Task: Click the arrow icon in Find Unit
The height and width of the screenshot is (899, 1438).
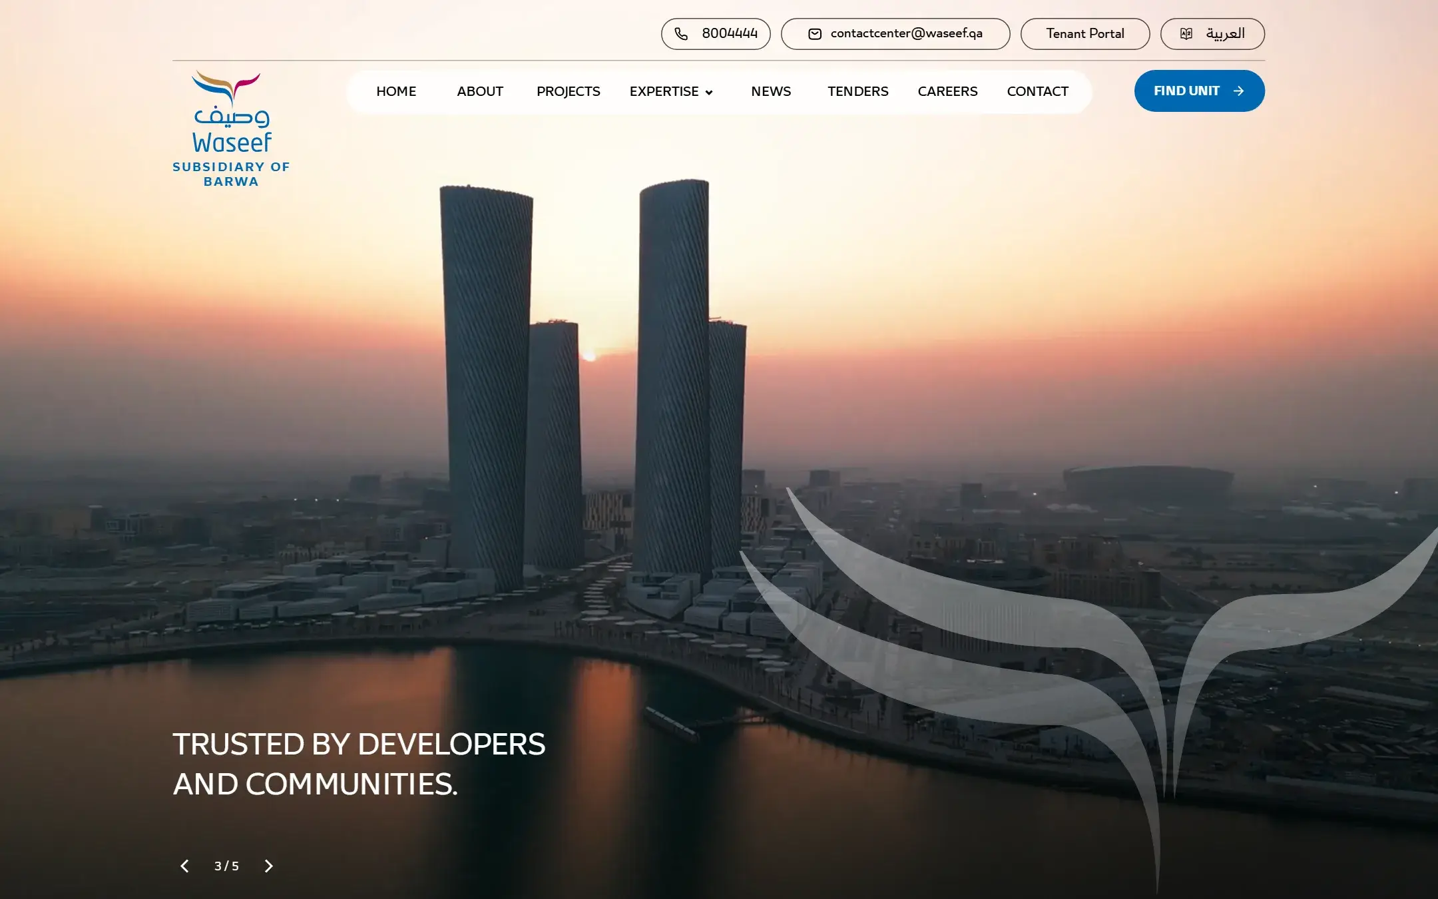Action: pos(1238,91)
